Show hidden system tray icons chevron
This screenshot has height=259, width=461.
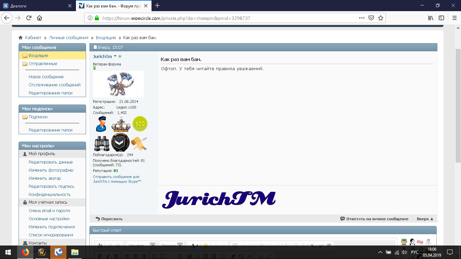[x=380, y=252]
